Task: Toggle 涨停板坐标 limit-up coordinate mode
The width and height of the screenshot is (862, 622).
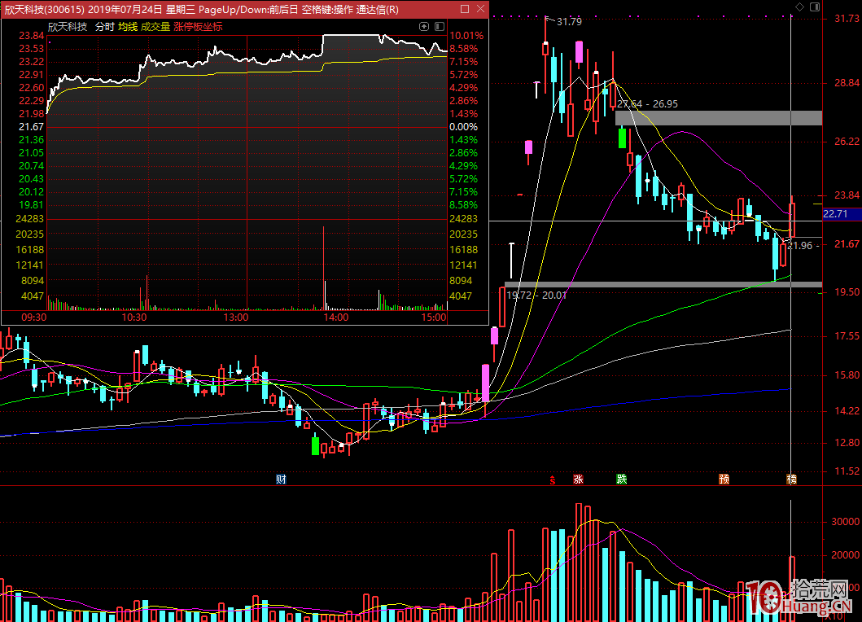Action: (x=198, y=27)
